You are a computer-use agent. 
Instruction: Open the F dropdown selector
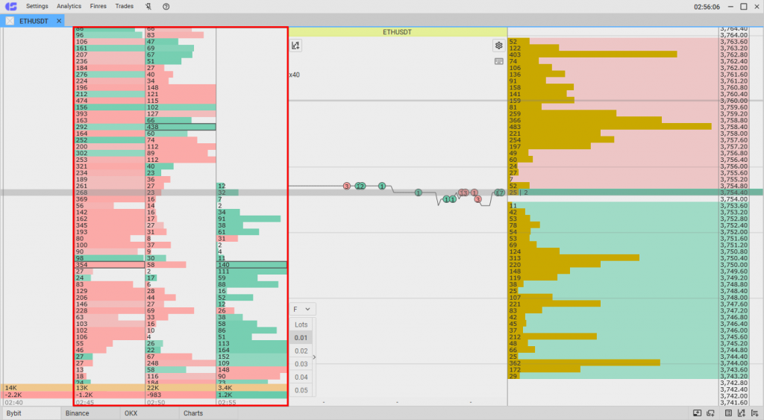click(x=302, y=310)
